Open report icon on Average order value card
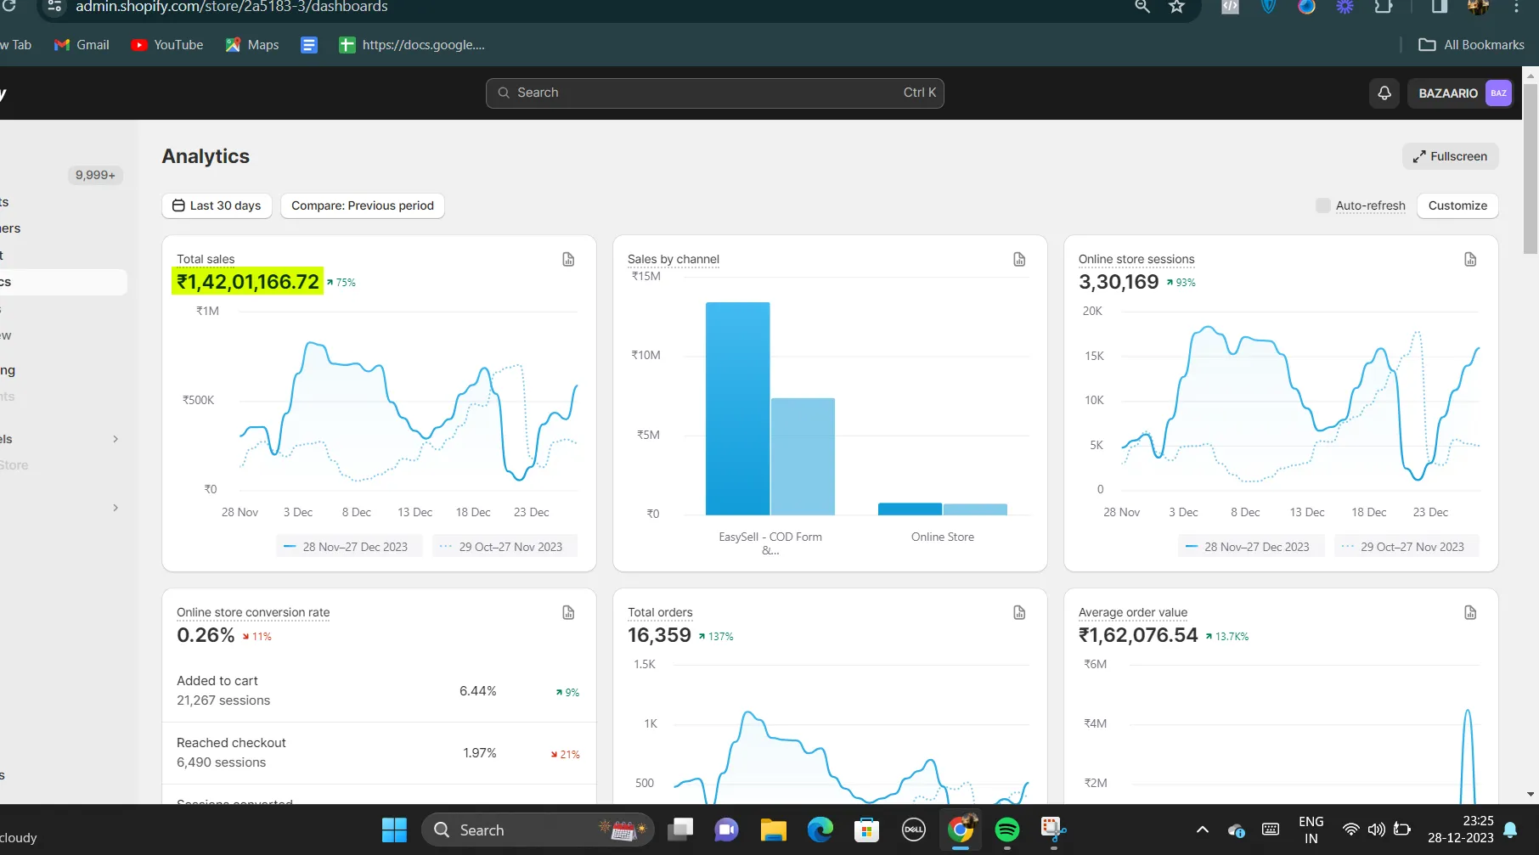The height and width of the screenshot is (855, 1539). tap(1470, 613)
